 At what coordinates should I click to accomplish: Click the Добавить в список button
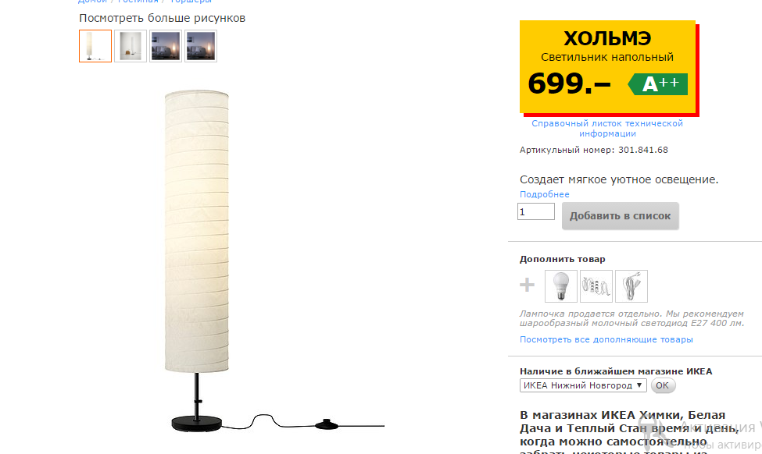click(x=620, y=216)
